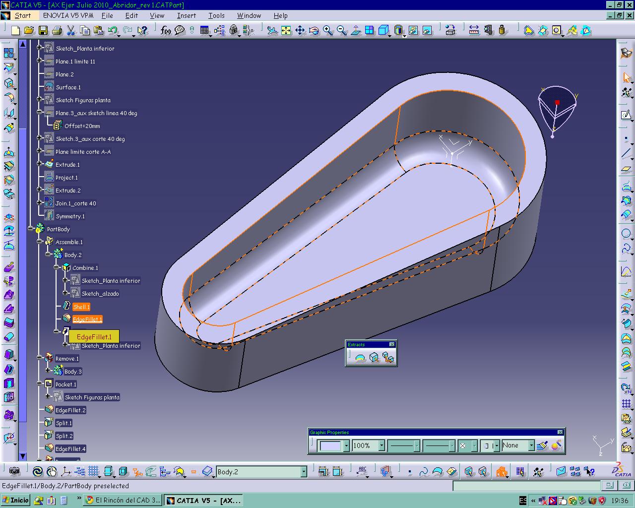Click the Measure Between ruler icon
The height and width of the screenshot is (508, 635).
(x=474, y=31)
